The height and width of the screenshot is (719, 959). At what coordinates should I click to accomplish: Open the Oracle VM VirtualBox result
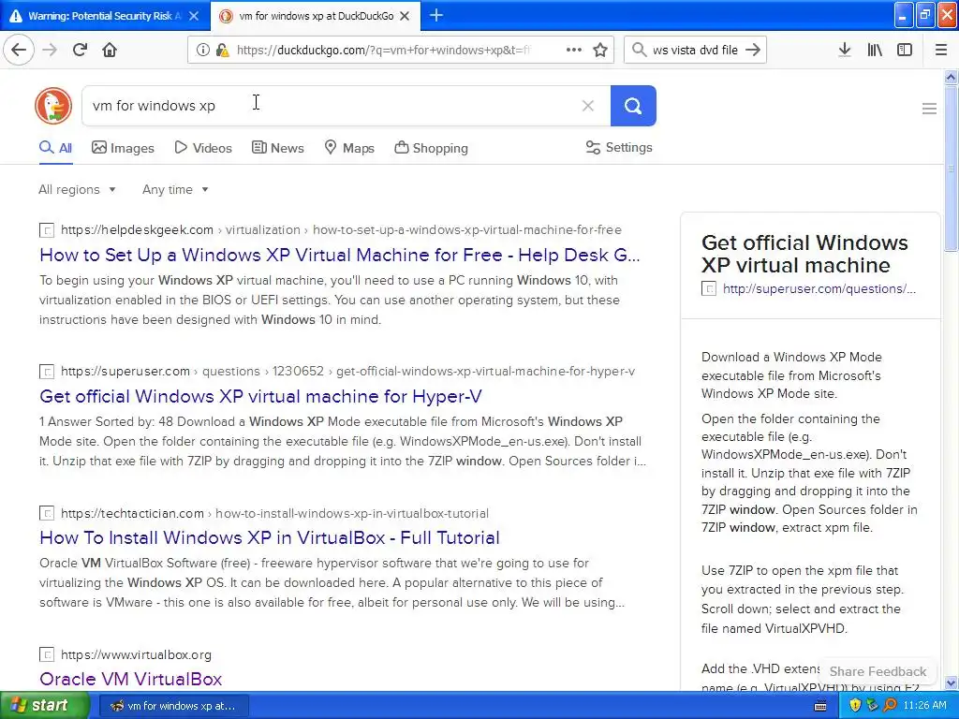click(131, 679)
